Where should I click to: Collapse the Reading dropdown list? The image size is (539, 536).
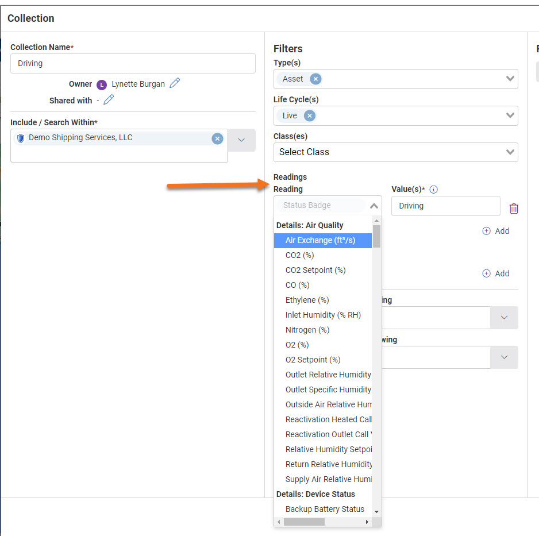[x=374, y=206]
